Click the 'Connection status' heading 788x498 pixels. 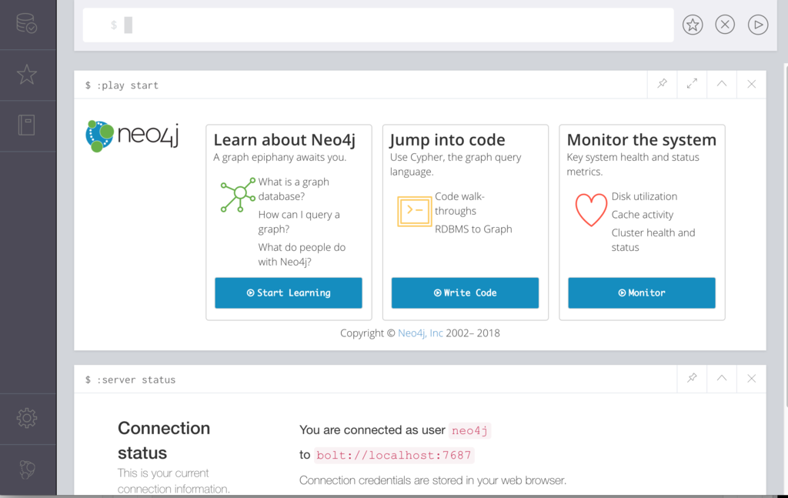click(164, 440)
